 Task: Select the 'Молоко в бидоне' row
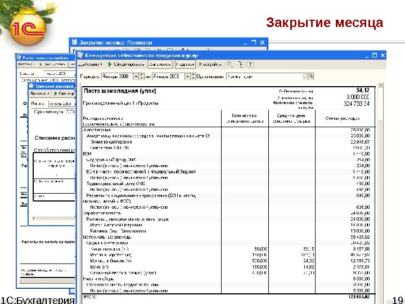228,261
